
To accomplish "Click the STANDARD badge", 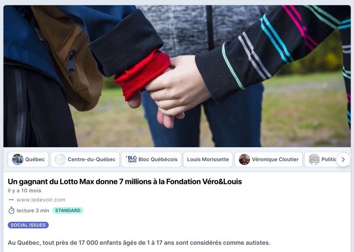I will pos(68,211).
